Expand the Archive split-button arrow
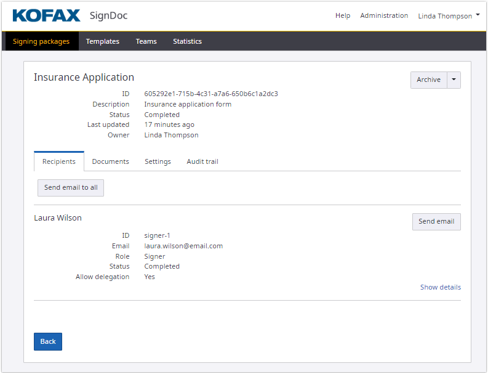This screenshot has height=374, width=488. point(454,80)
